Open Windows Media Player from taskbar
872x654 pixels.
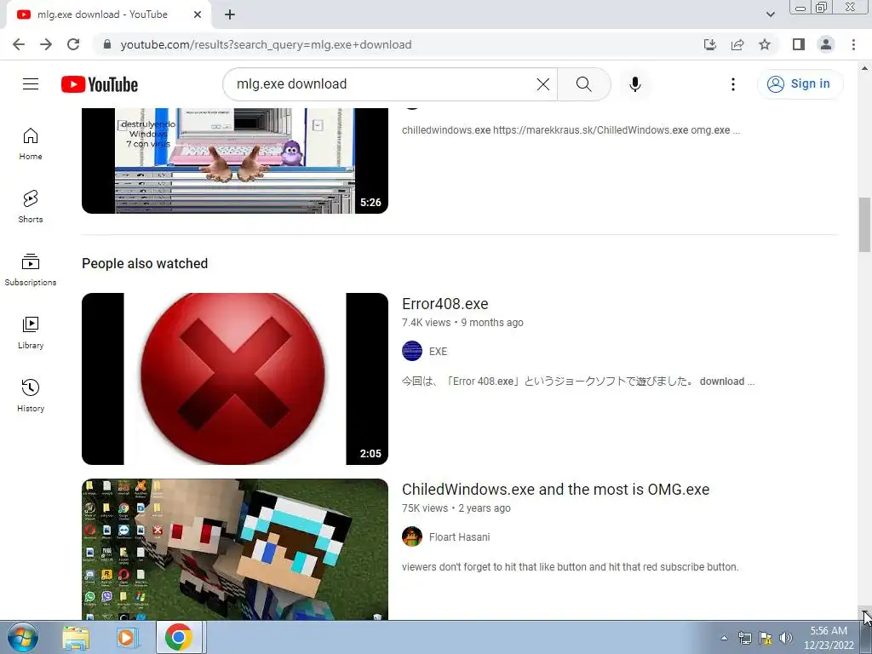(x=127, y=637)
